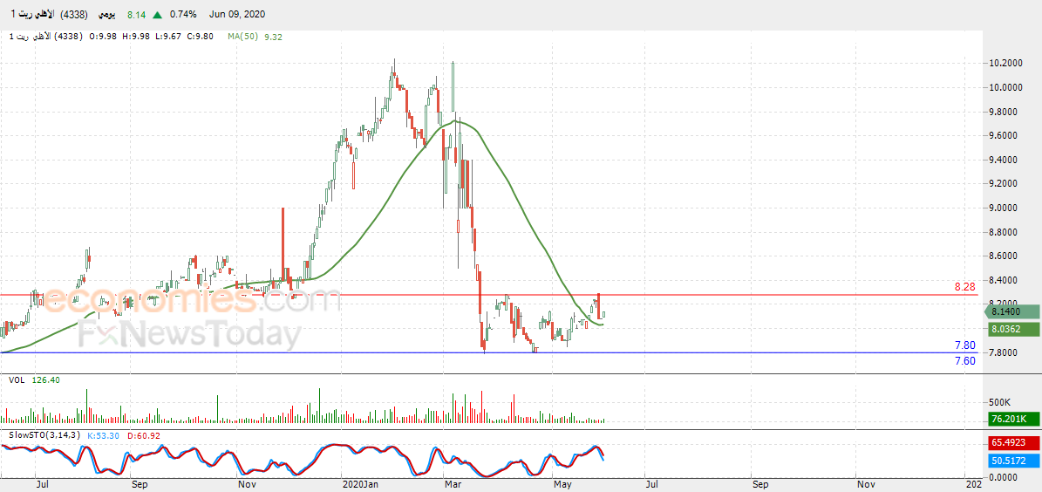
Task: Click the 50.5172 stochastic K value tag
Action: click(1011, 460)
